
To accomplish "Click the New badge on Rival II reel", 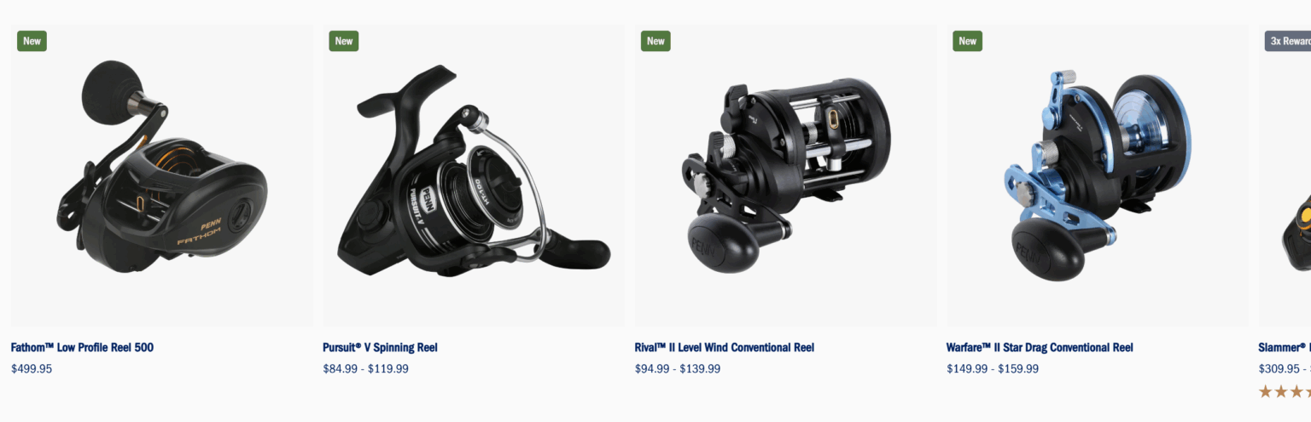I will coord(655,41).
